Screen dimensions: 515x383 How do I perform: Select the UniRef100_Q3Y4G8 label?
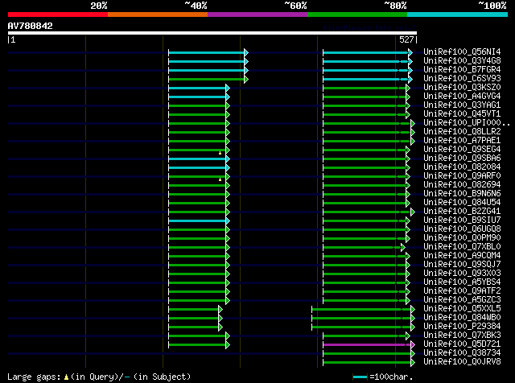[462, 61]
